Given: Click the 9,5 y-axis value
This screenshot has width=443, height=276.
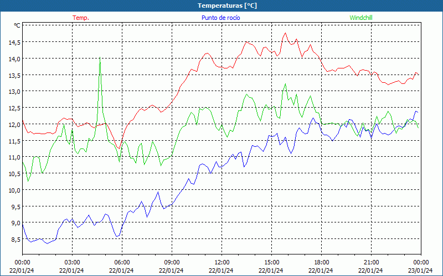Looking at the screenshot, I should 16,206.
